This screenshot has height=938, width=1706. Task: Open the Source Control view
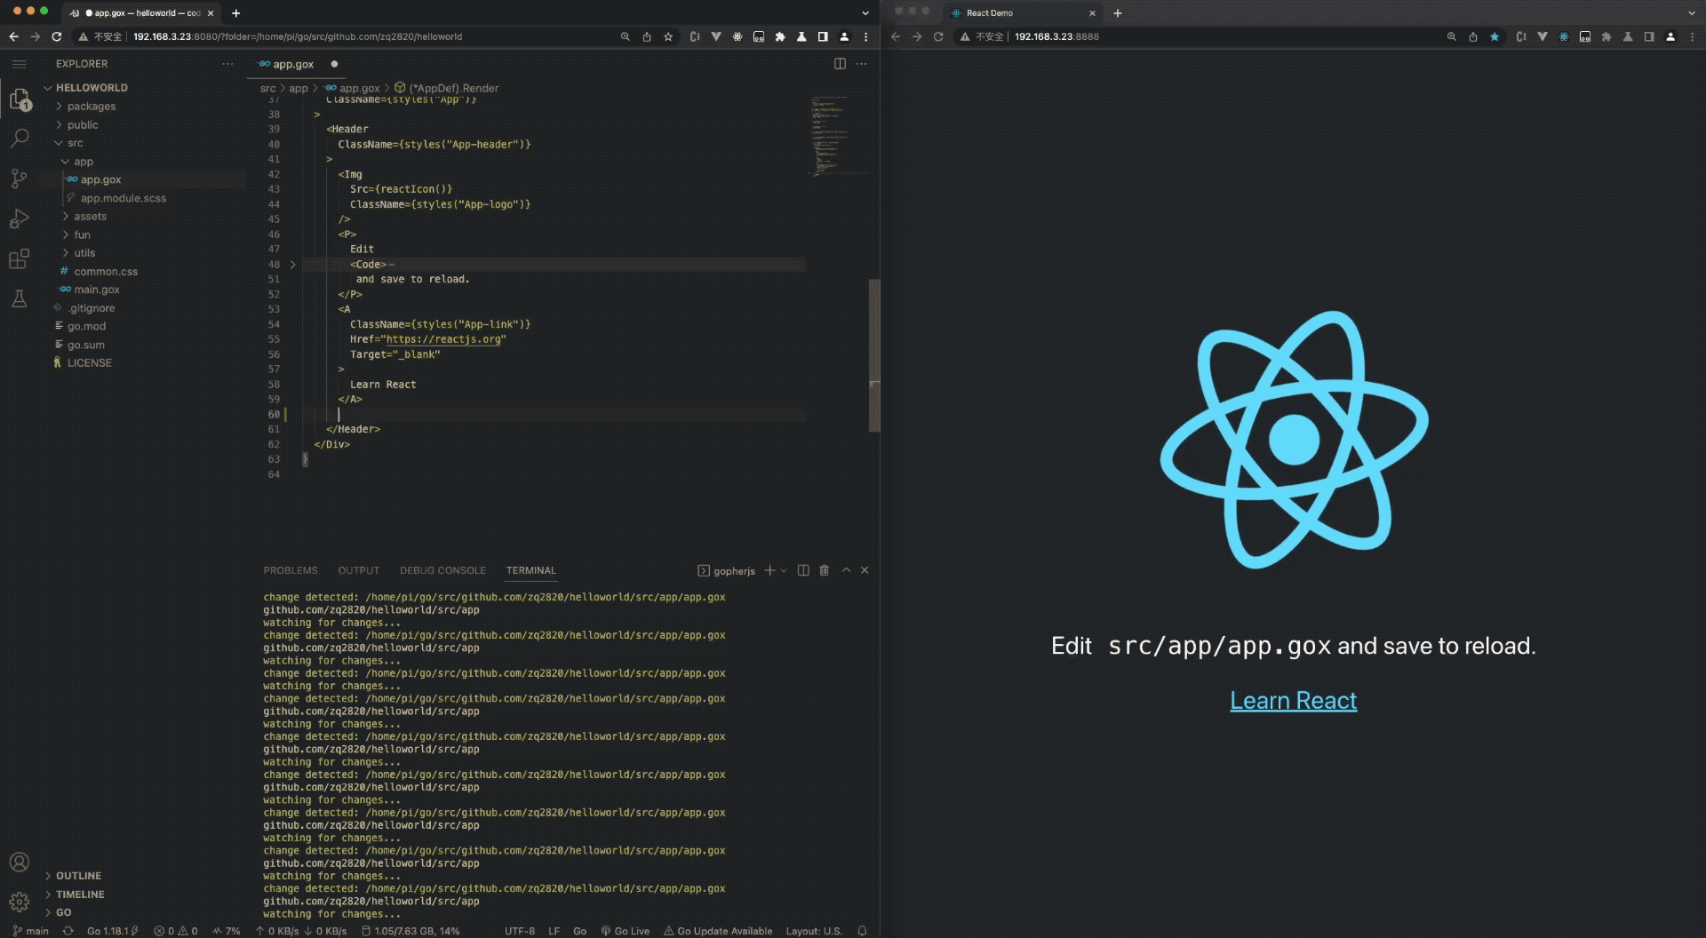click(20, 179)
